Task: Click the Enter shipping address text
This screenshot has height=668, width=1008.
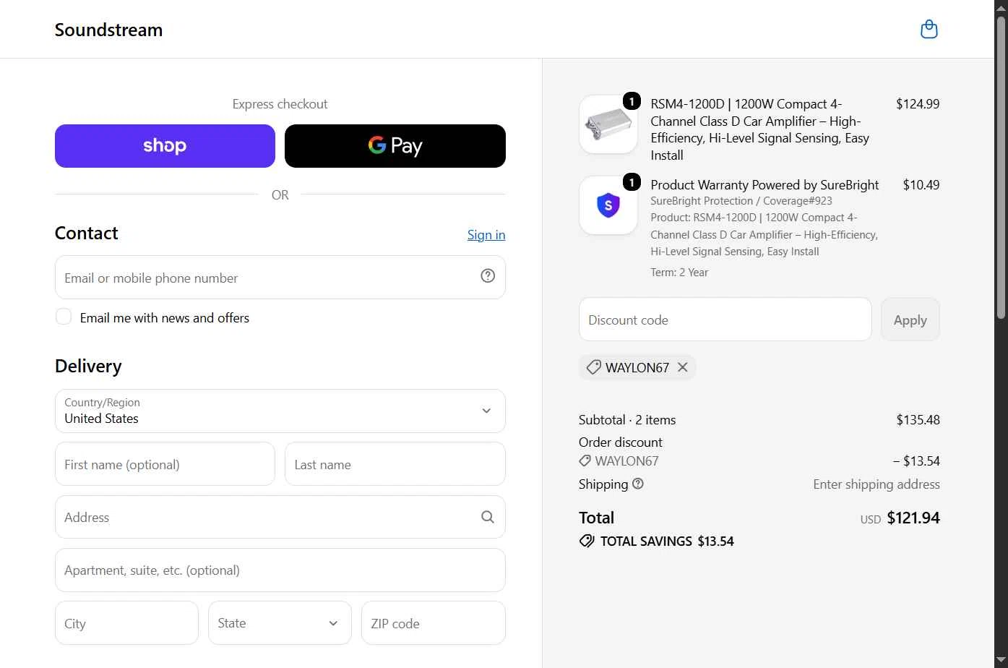Action: point(876,484)
